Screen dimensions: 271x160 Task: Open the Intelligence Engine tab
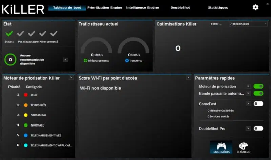tap(142, 8)
